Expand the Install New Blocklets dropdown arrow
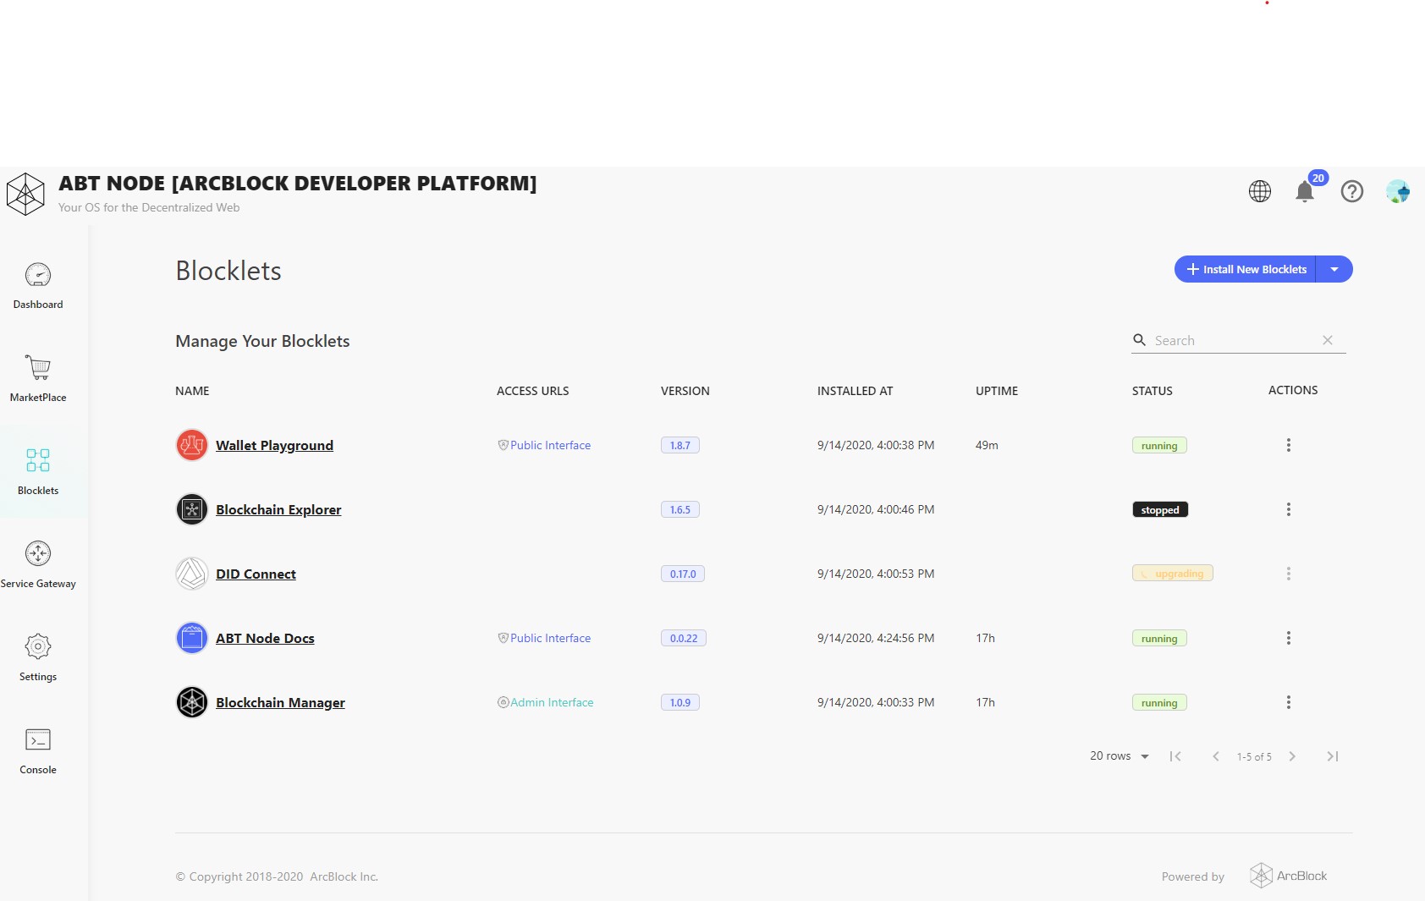The image size is (1425, 901). 1334,269
